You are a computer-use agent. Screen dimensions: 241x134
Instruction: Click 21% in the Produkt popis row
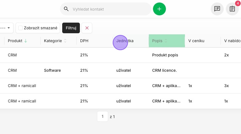click(x=84, y=55)
